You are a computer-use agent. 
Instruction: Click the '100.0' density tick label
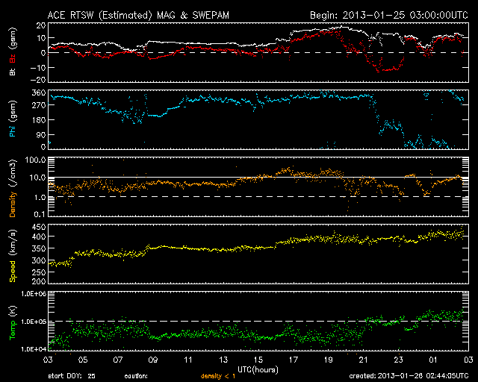[x=35, y=160]
